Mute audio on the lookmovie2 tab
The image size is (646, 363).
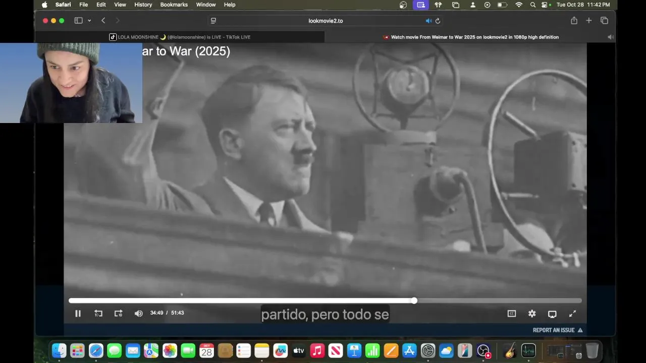(610, 37)
